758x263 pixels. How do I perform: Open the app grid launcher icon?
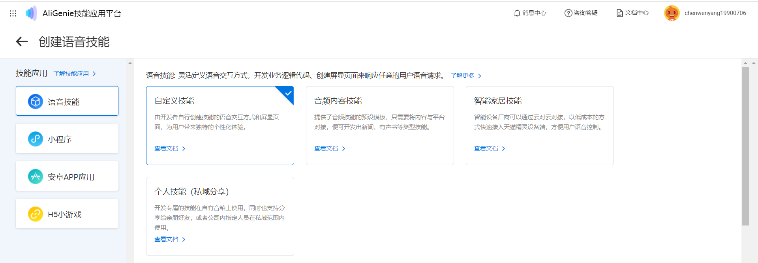click(x=13, y=13)
